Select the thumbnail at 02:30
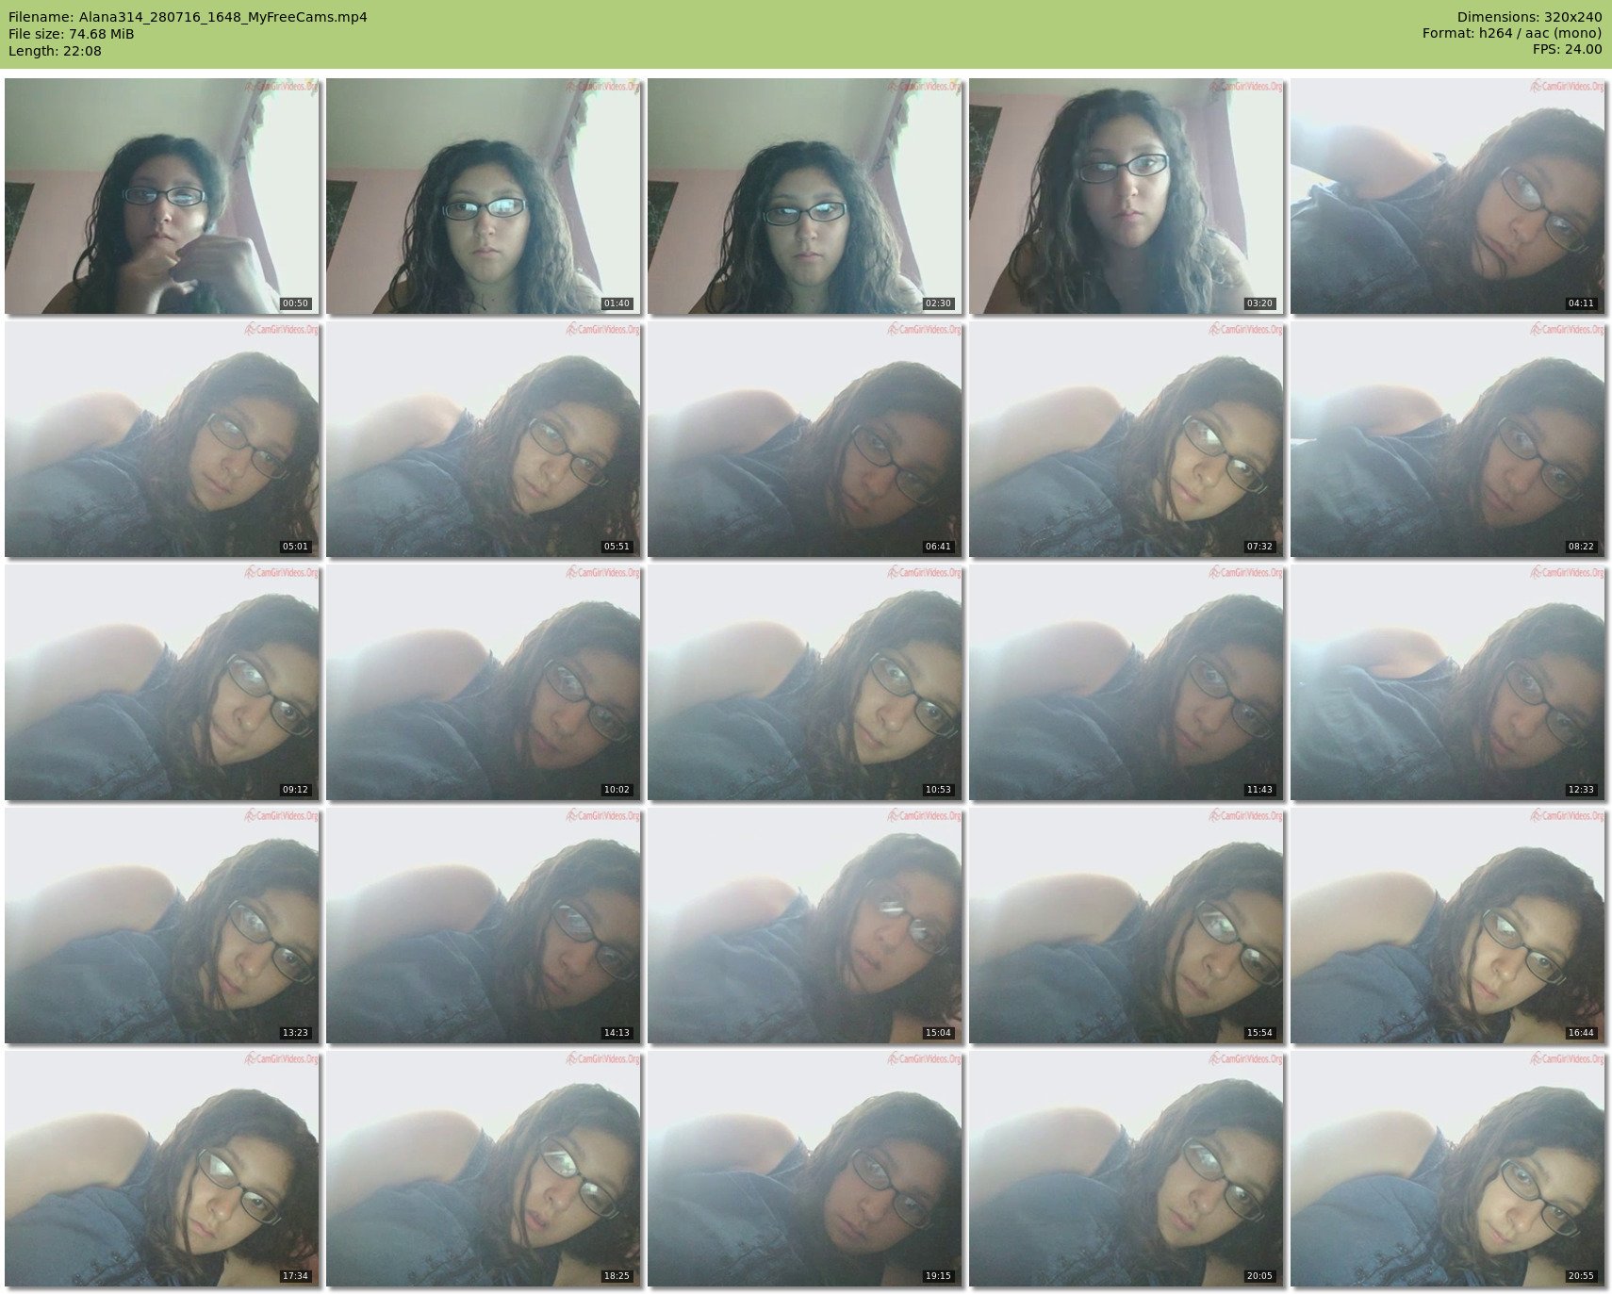Screen dimensions: 1612x1294 (x=804, y=196)
